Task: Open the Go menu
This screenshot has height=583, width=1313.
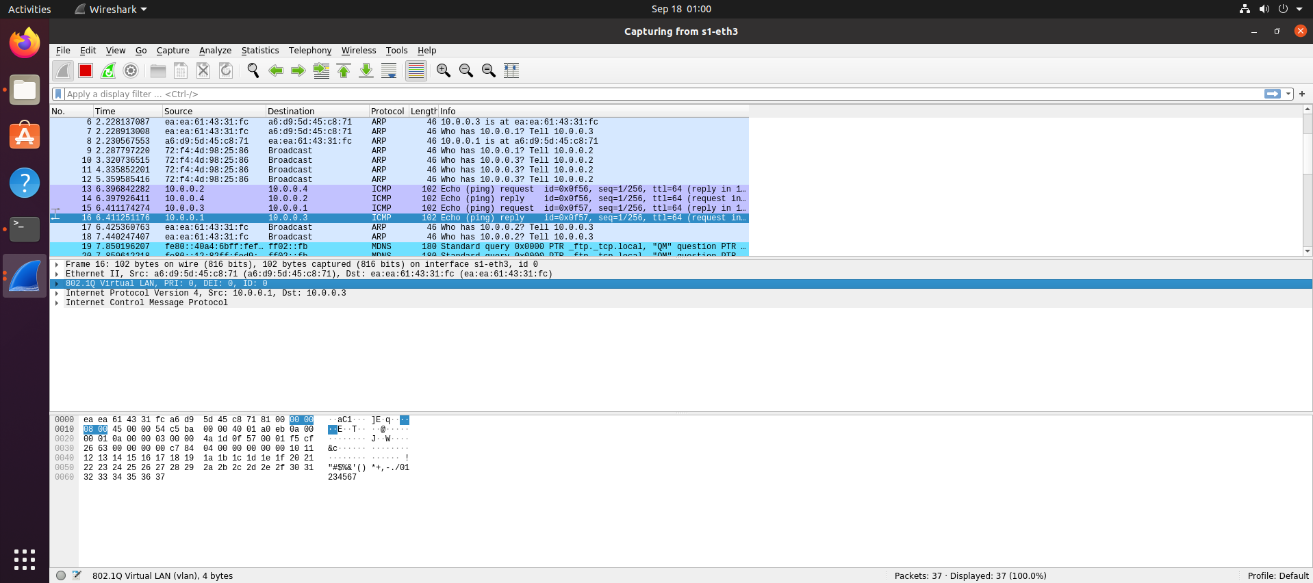Action: [x=141, y=51]
